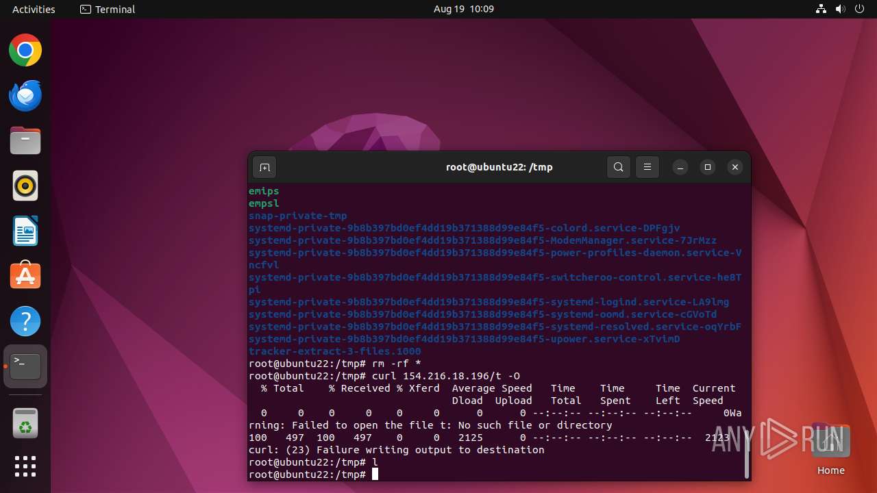Show Applications grid
The image size is (877, 493).
(25, 466)
